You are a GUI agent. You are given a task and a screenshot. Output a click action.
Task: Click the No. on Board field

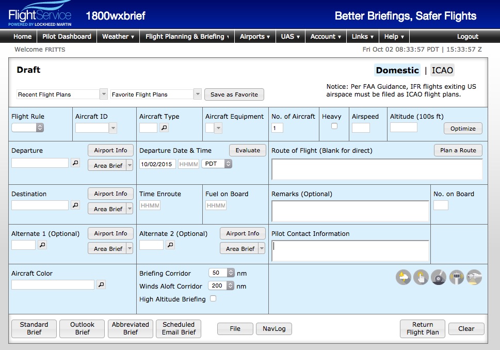[x=441, y=205]
